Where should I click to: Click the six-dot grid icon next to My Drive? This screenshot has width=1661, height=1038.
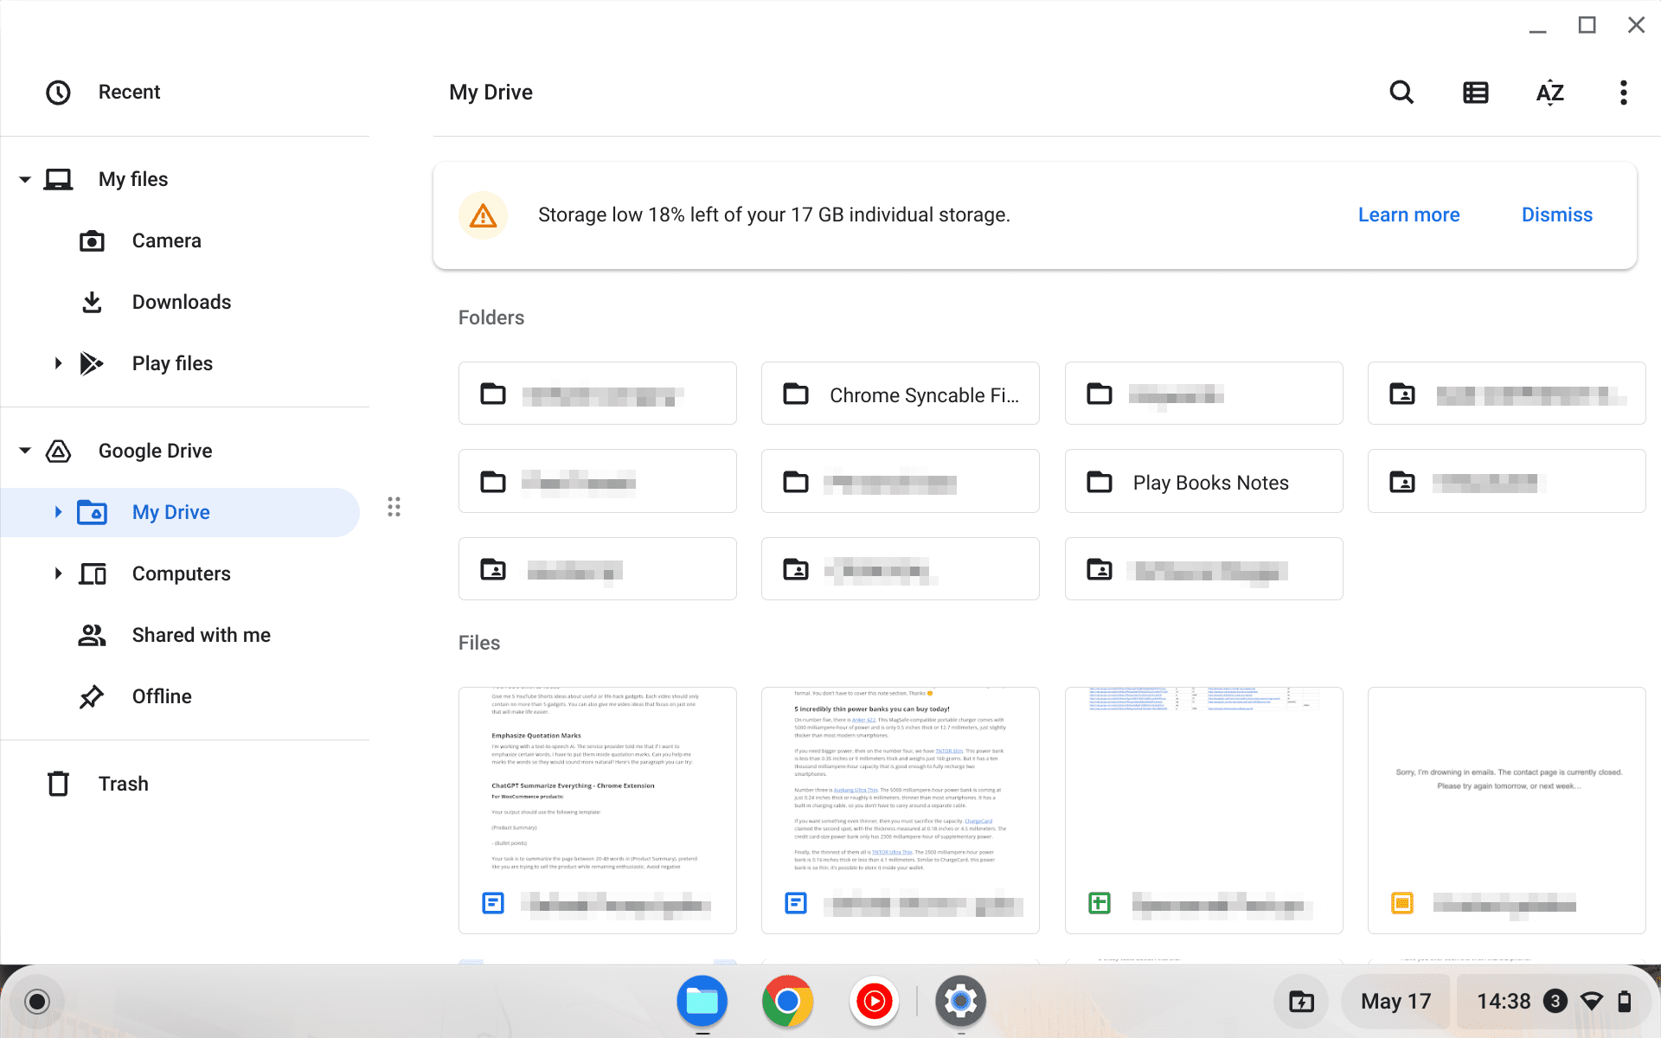click(394, 507)
